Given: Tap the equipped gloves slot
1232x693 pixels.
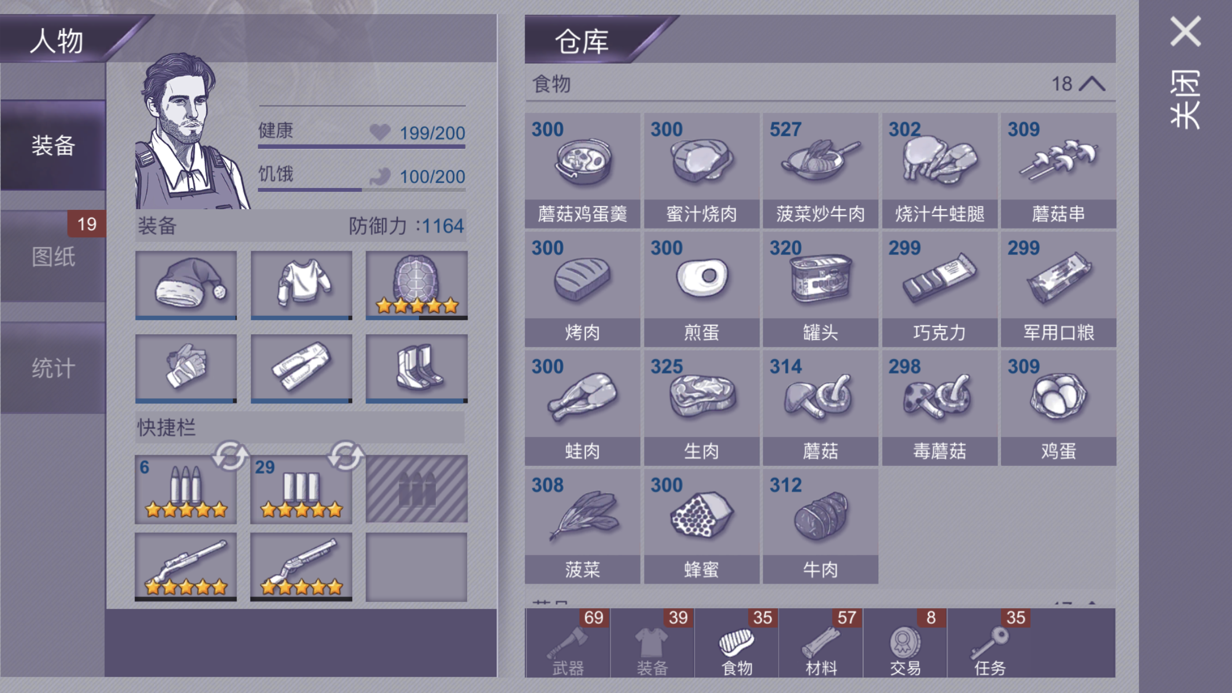Looking at the screenshot, I should [186, 368].
